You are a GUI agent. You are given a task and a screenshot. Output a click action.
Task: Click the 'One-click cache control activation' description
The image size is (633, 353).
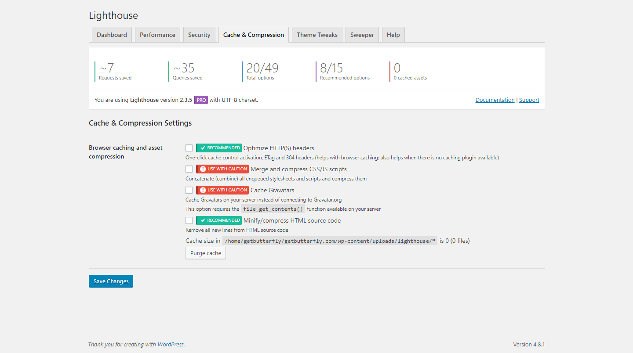[342, 158]
